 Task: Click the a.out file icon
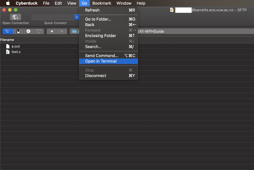click(8, 46)
